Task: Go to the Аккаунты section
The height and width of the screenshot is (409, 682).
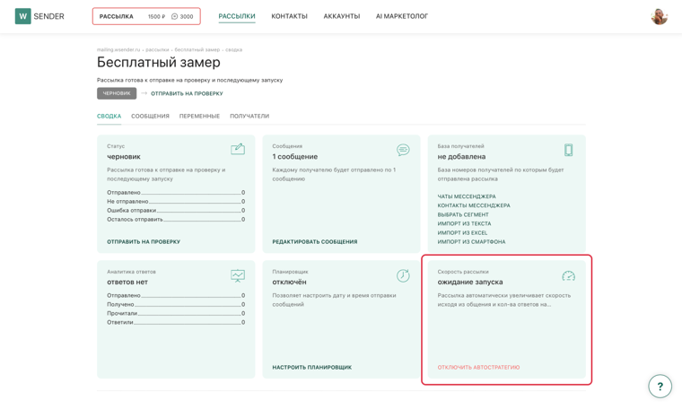Action: [341, 16]
